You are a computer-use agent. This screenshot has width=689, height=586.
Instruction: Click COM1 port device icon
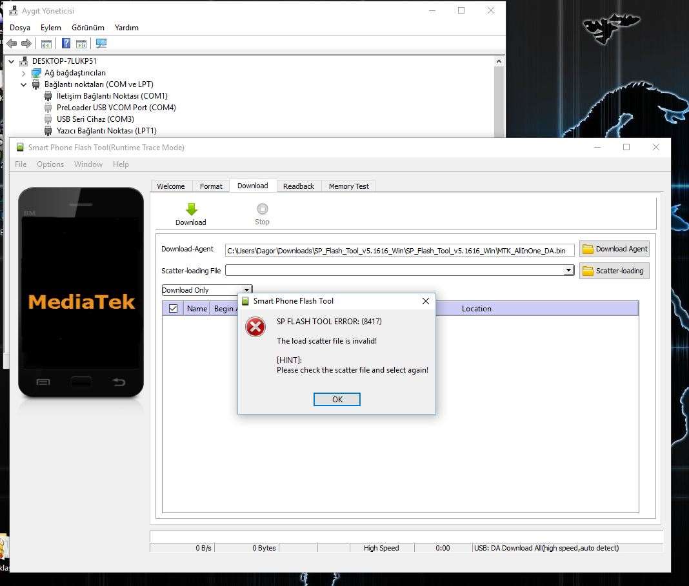48,95
